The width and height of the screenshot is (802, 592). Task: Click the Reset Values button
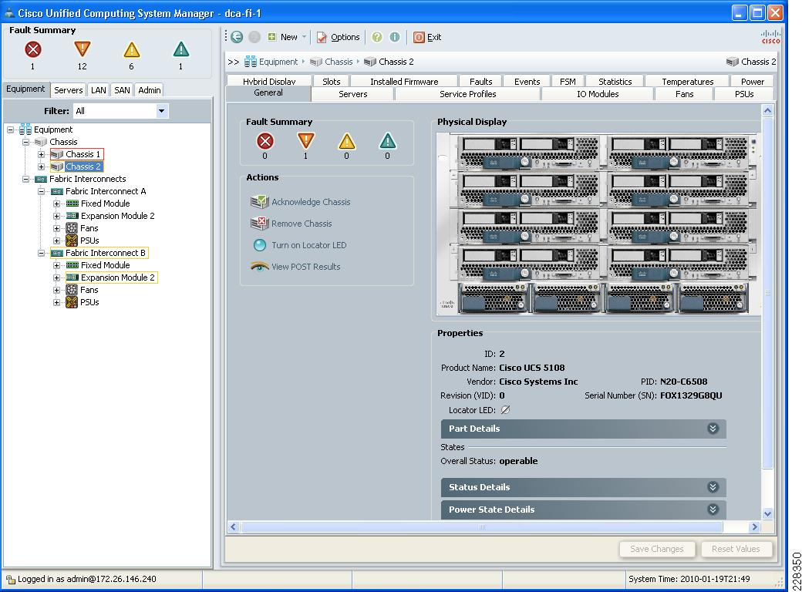(x=736, y=549)
